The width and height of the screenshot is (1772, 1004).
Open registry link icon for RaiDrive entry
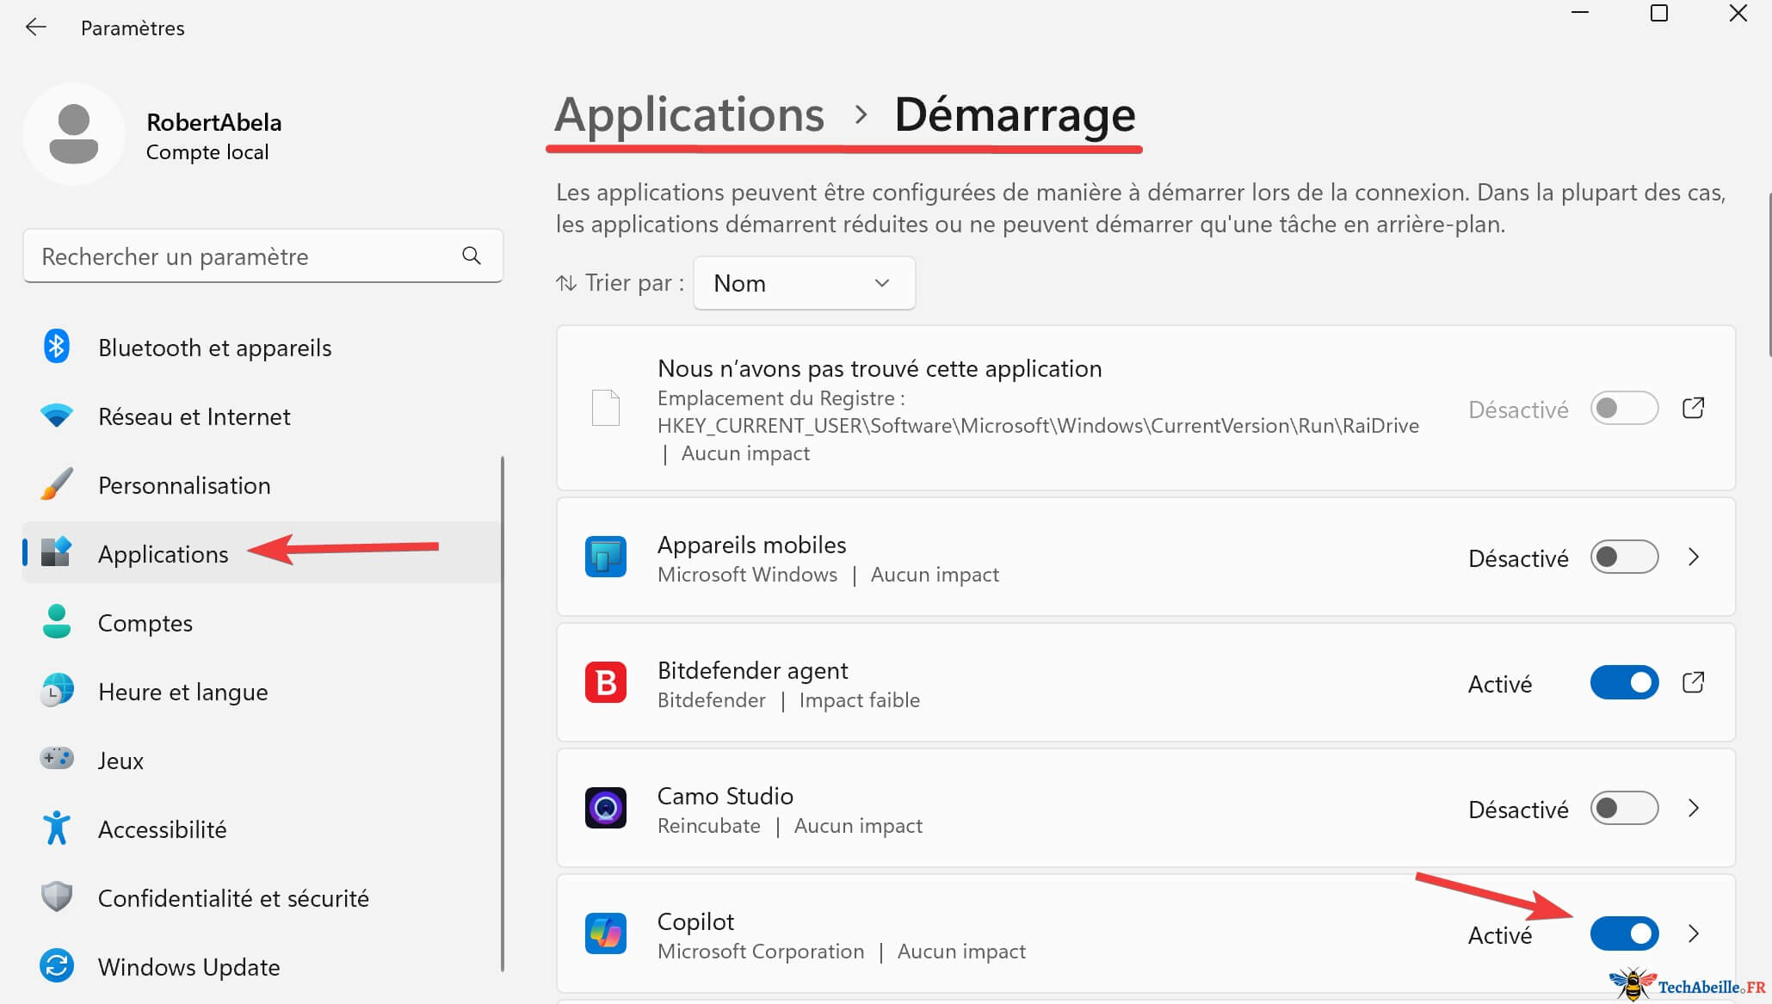pos(1692,408)
